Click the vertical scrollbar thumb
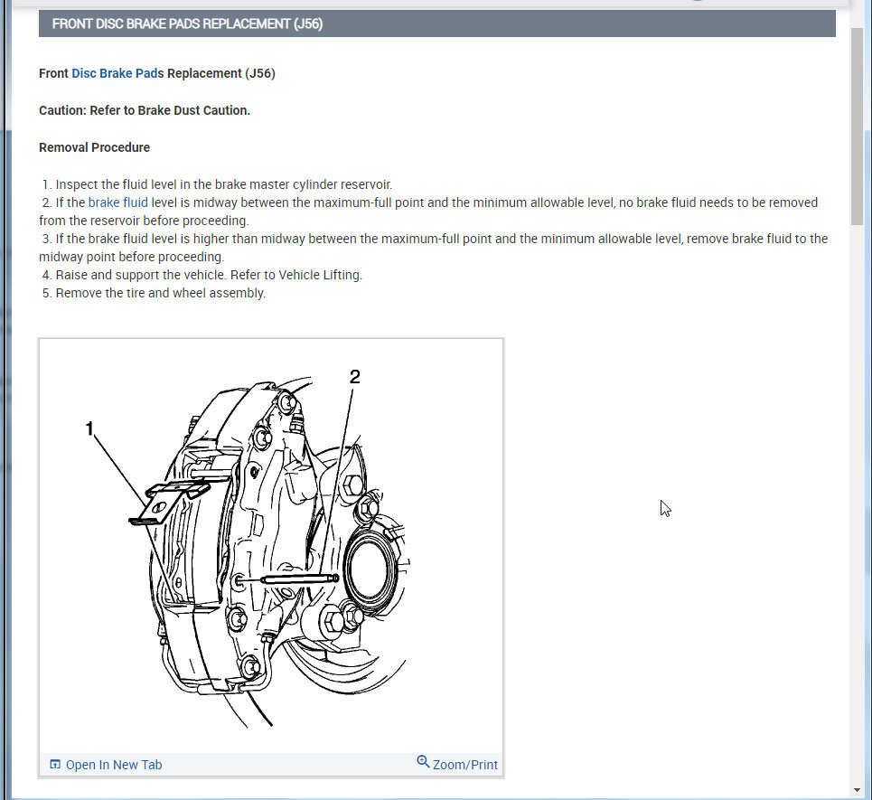872x800 pixels. (857, 127)
